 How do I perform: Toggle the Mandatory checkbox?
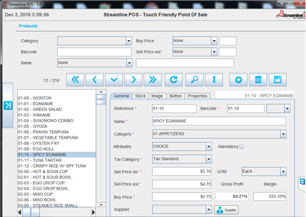click(241, 147)
